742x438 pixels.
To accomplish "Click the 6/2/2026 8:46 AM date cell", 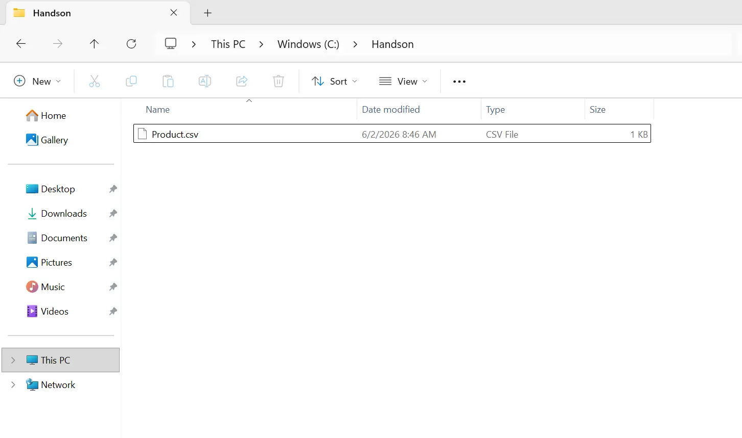I will click(399, 135).
